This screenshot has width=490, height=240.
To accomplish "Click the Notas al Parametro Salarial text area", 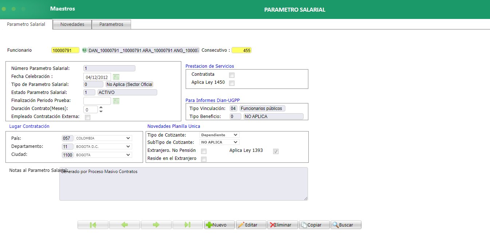I will click(183, 184).
